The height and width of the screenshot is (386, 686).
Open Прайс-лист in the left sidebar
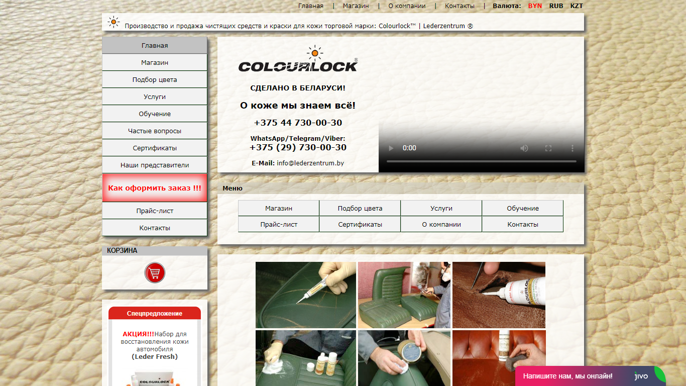coord(155,211)
